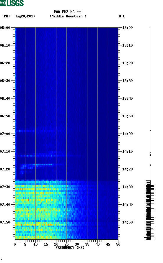Click the 'PDT' timezone label
This screenshot has width=163, height=263.
click(7, 16)
